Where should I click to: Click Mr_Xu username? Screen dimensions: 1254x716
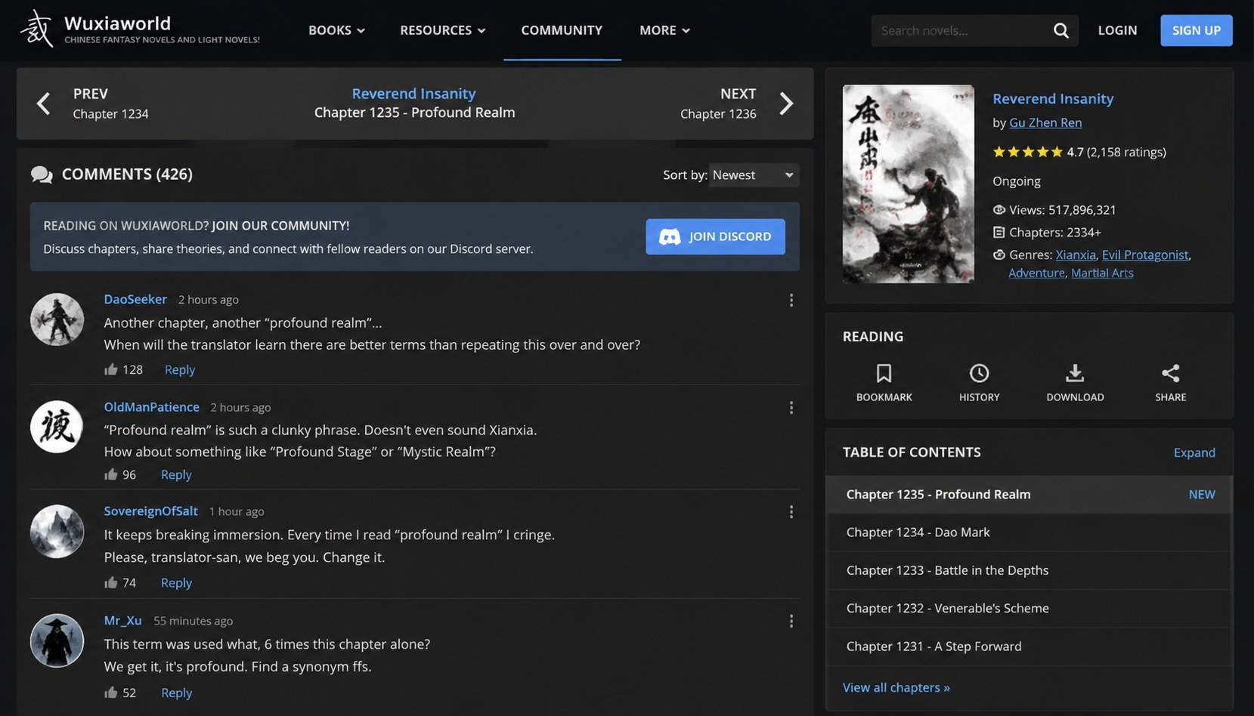122,621
